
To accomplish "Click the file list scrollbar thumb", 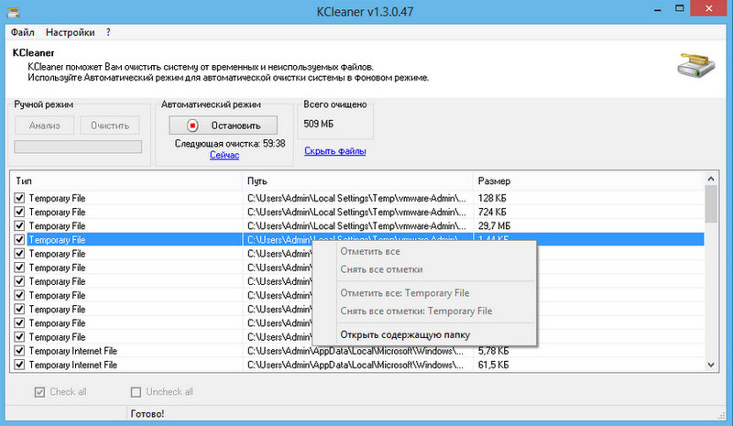I will [x=711, y=203].
